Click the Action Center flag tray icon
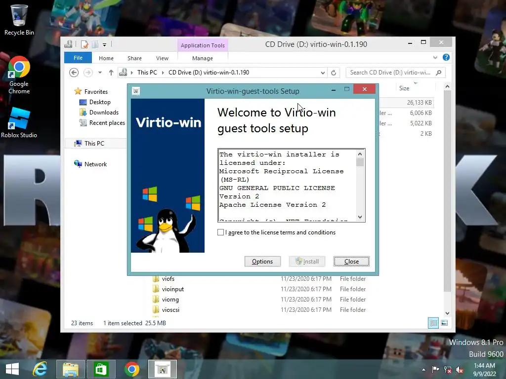This screenshot has height=379, width=506. pos(435,369)
